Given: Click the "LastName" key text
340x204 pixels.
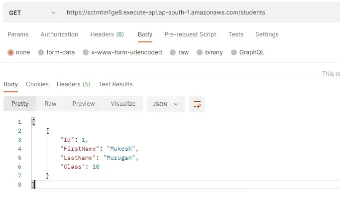Looking at the screenshot, I should pos(78,158).
